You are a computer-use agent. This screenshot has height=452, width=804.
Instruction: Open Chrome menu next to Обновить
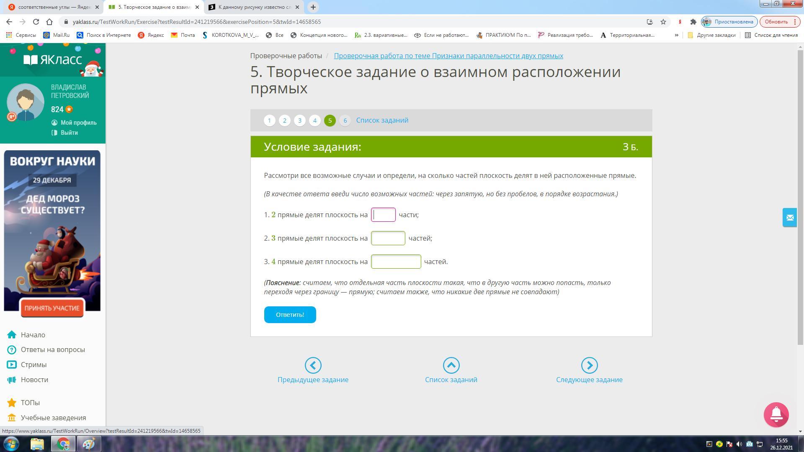[795, 22]
